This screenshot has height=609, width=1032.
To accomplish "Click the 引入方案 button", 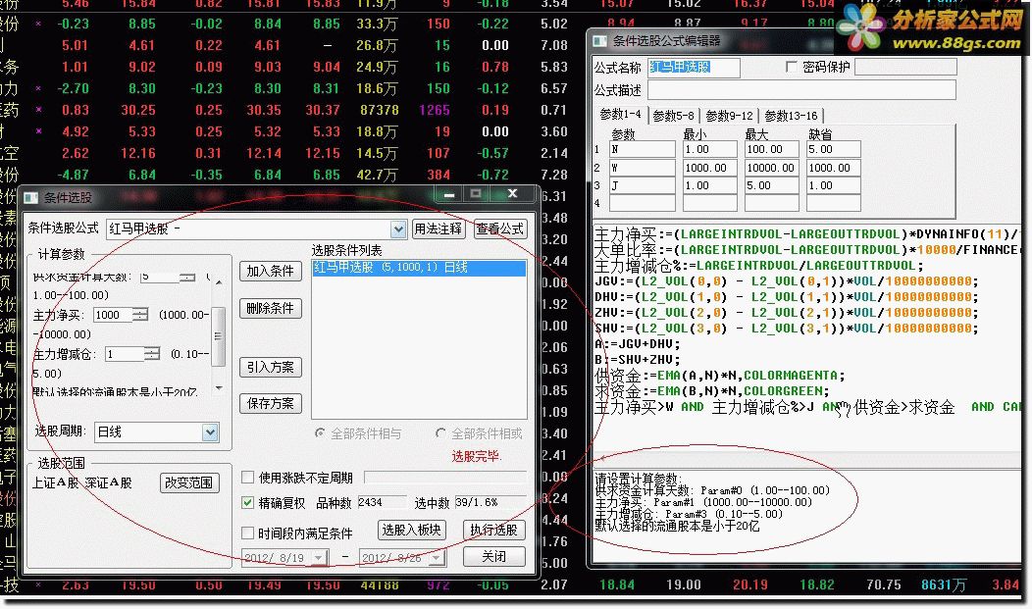I will [271, 367].
